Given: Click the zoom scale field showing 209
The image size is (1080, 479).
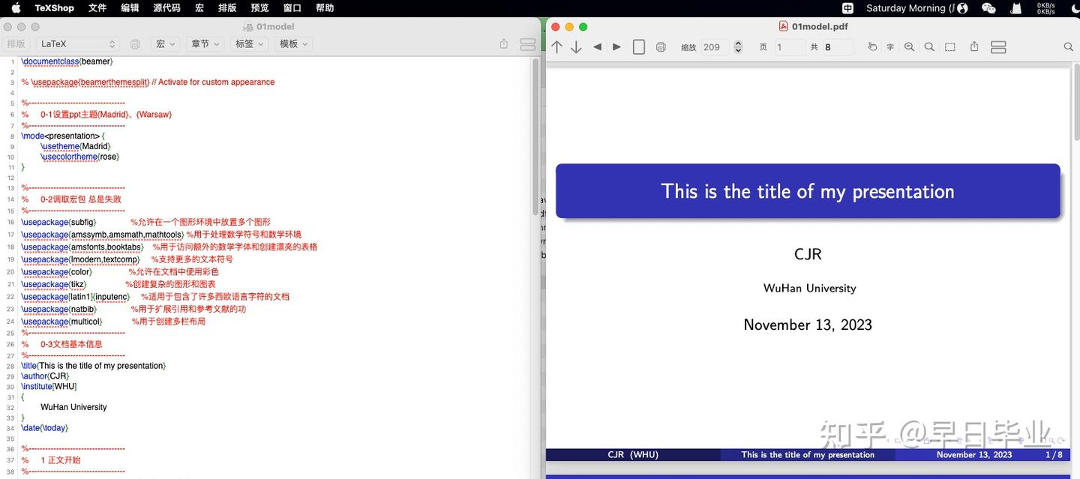Looking at the screenshot, I should (x=715, y=47).
